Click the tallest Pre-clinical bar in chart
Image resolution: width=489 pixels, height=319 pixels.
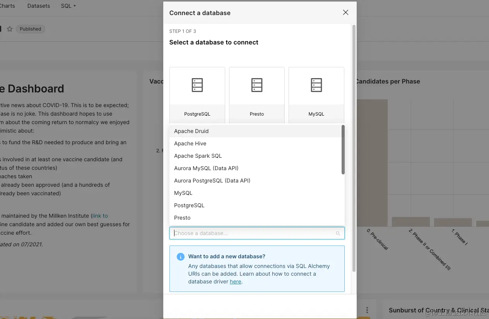(372, 163)
